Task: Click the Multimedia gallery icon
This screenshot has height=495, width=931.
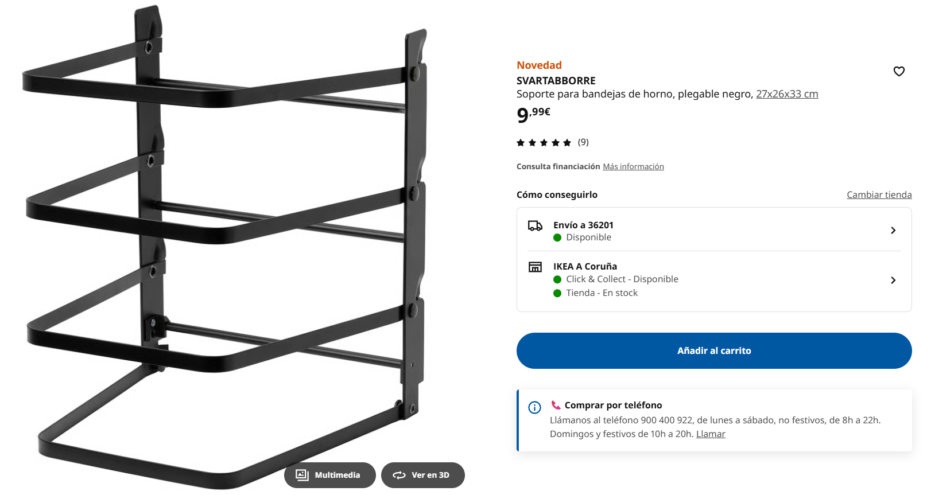Action: 302,475
